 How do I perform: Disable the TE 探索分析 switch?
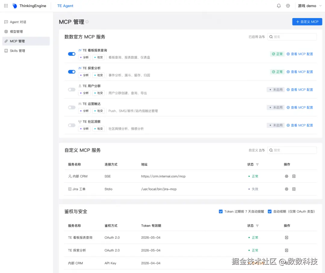(x=72, y=72)
